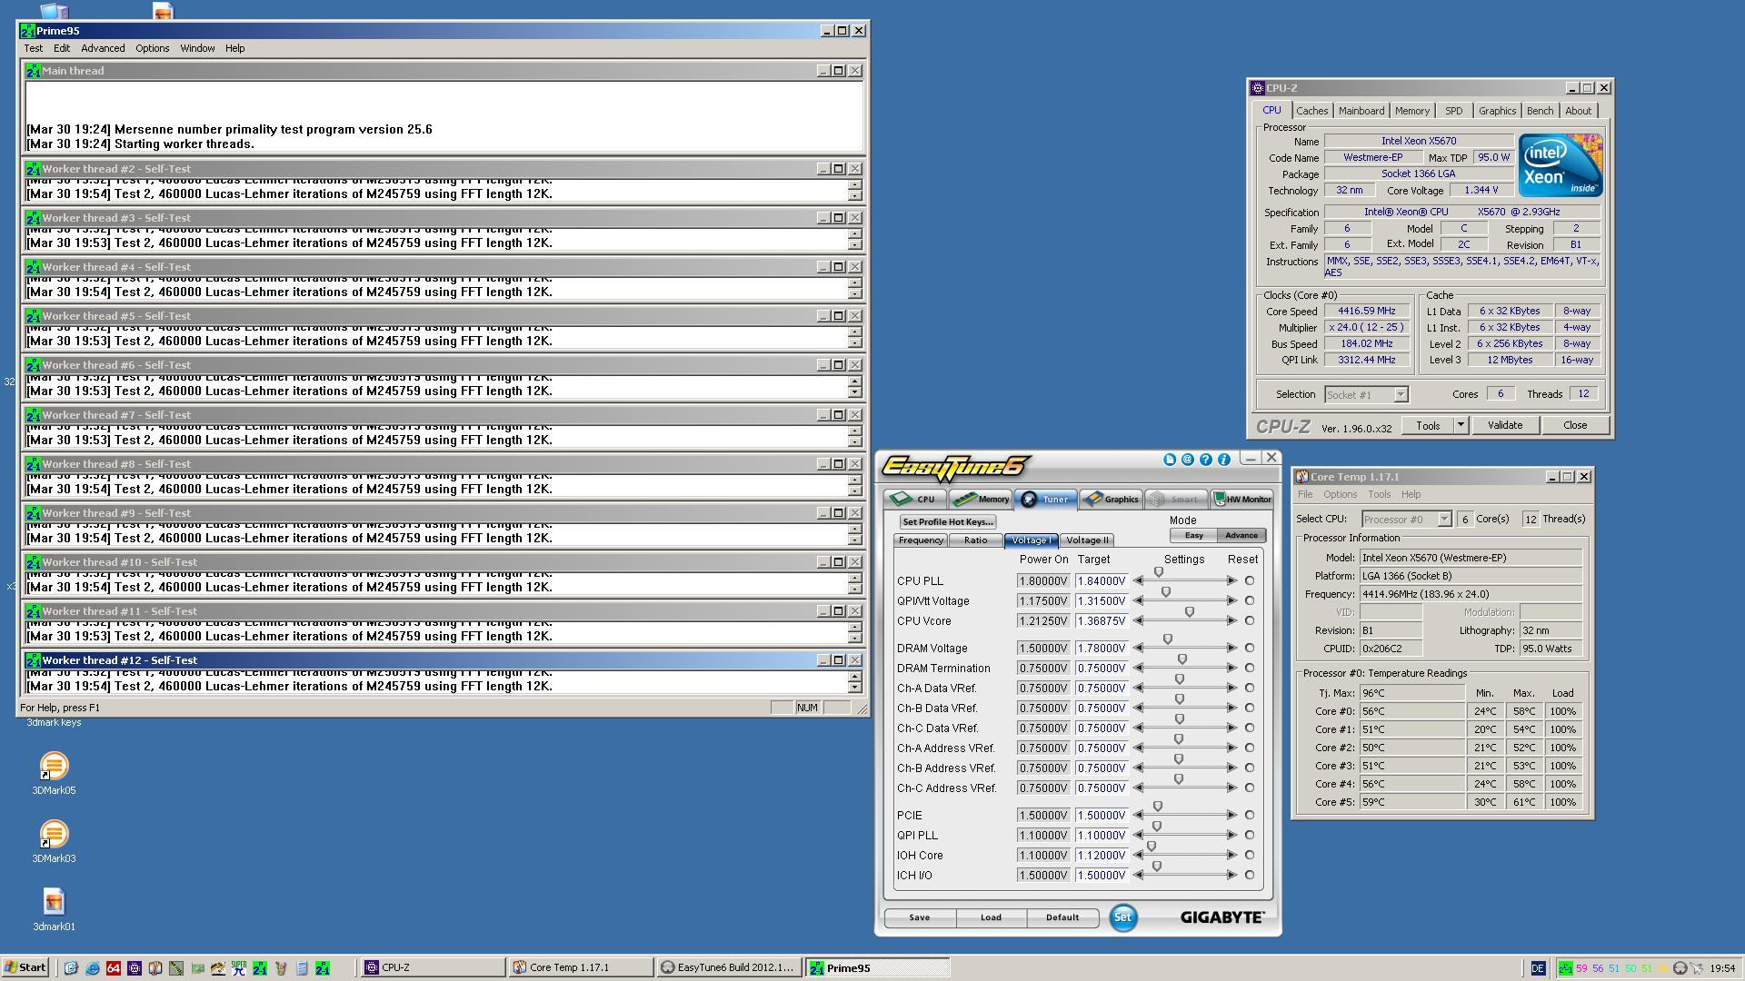1745x981 pixels.
Task: Decrease QPI/Vtt Voltage with left arrow
Action: pyautogui.click(x=1138, y=601)
